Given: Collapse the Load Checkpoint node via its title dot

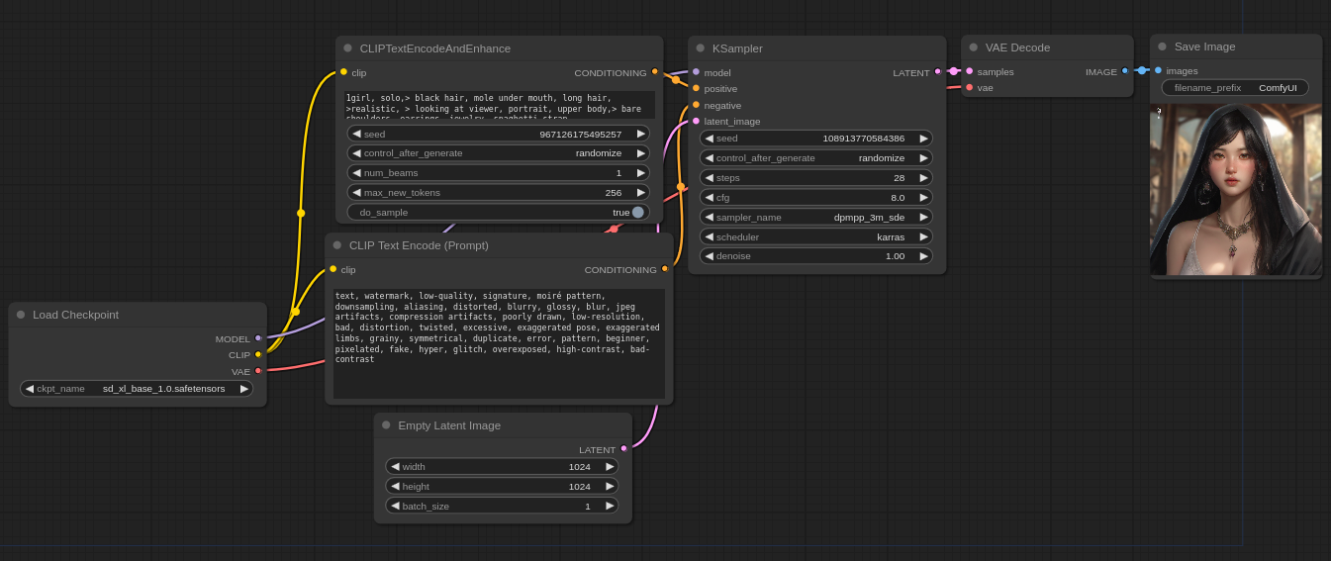Looking at the screenshot, I should (x=21, y=315).
